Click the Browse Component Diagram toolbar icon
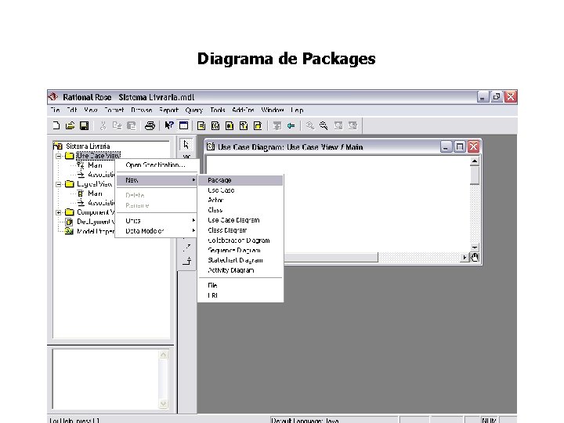 (x=230, y=125)
